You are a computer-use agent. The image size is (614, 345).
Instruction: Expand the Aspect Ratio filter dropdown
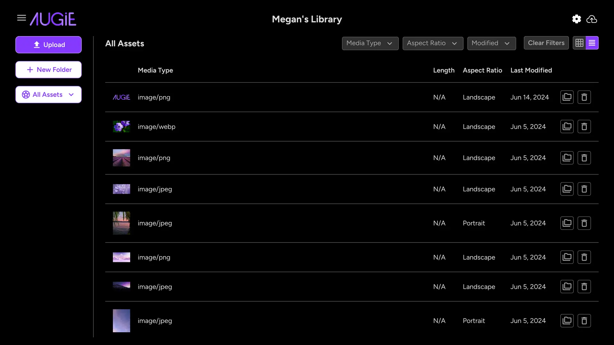(x=432, y=42)
